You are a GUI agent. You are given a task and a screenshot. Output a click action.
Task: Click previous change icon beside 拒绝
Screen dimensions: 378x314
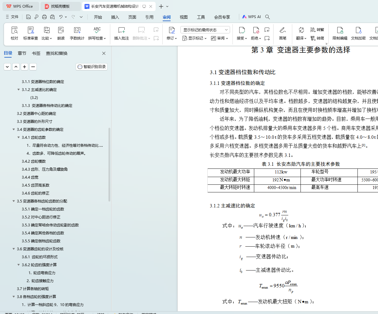pos(267,30)
